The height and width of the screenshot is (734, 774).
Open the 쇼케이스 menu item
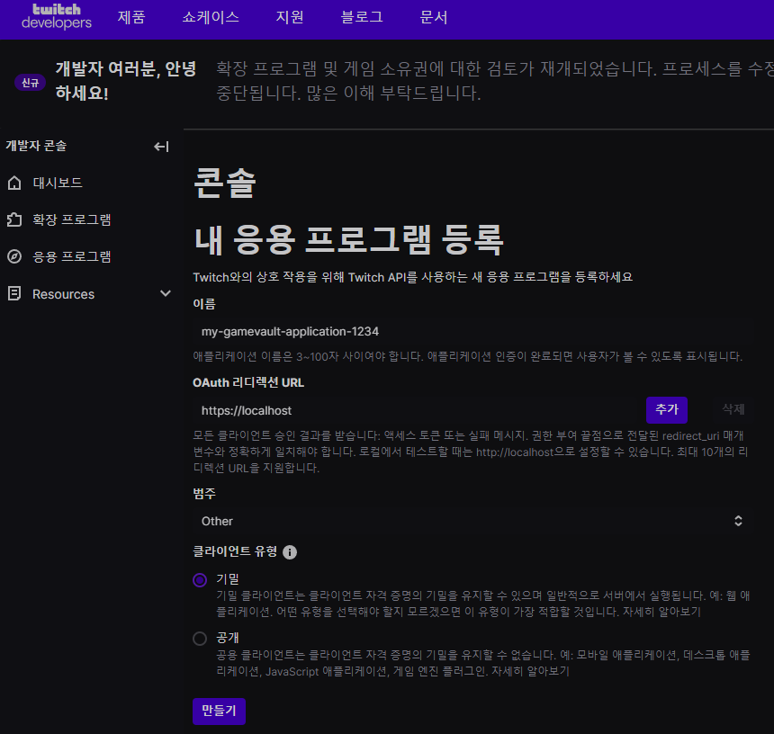coord(211,17)
